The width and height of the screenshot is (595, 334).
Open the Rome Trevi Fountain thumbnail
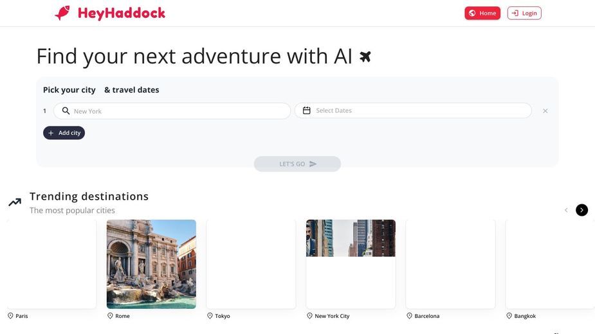click(151, 264)
